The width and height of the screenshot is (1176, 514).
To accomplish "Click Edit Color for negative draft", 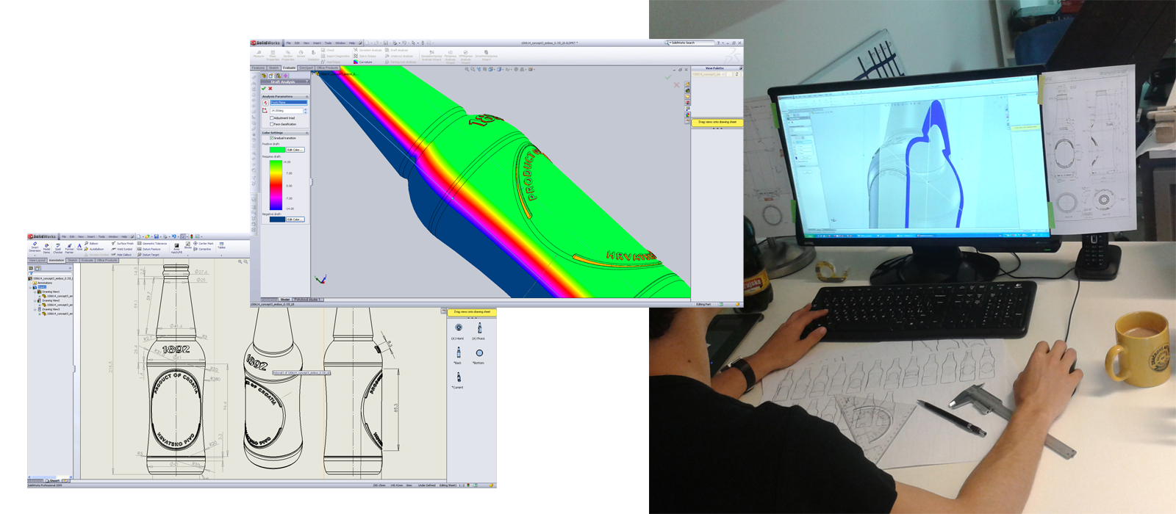I will pyautogui.click(x=294, y=220).
